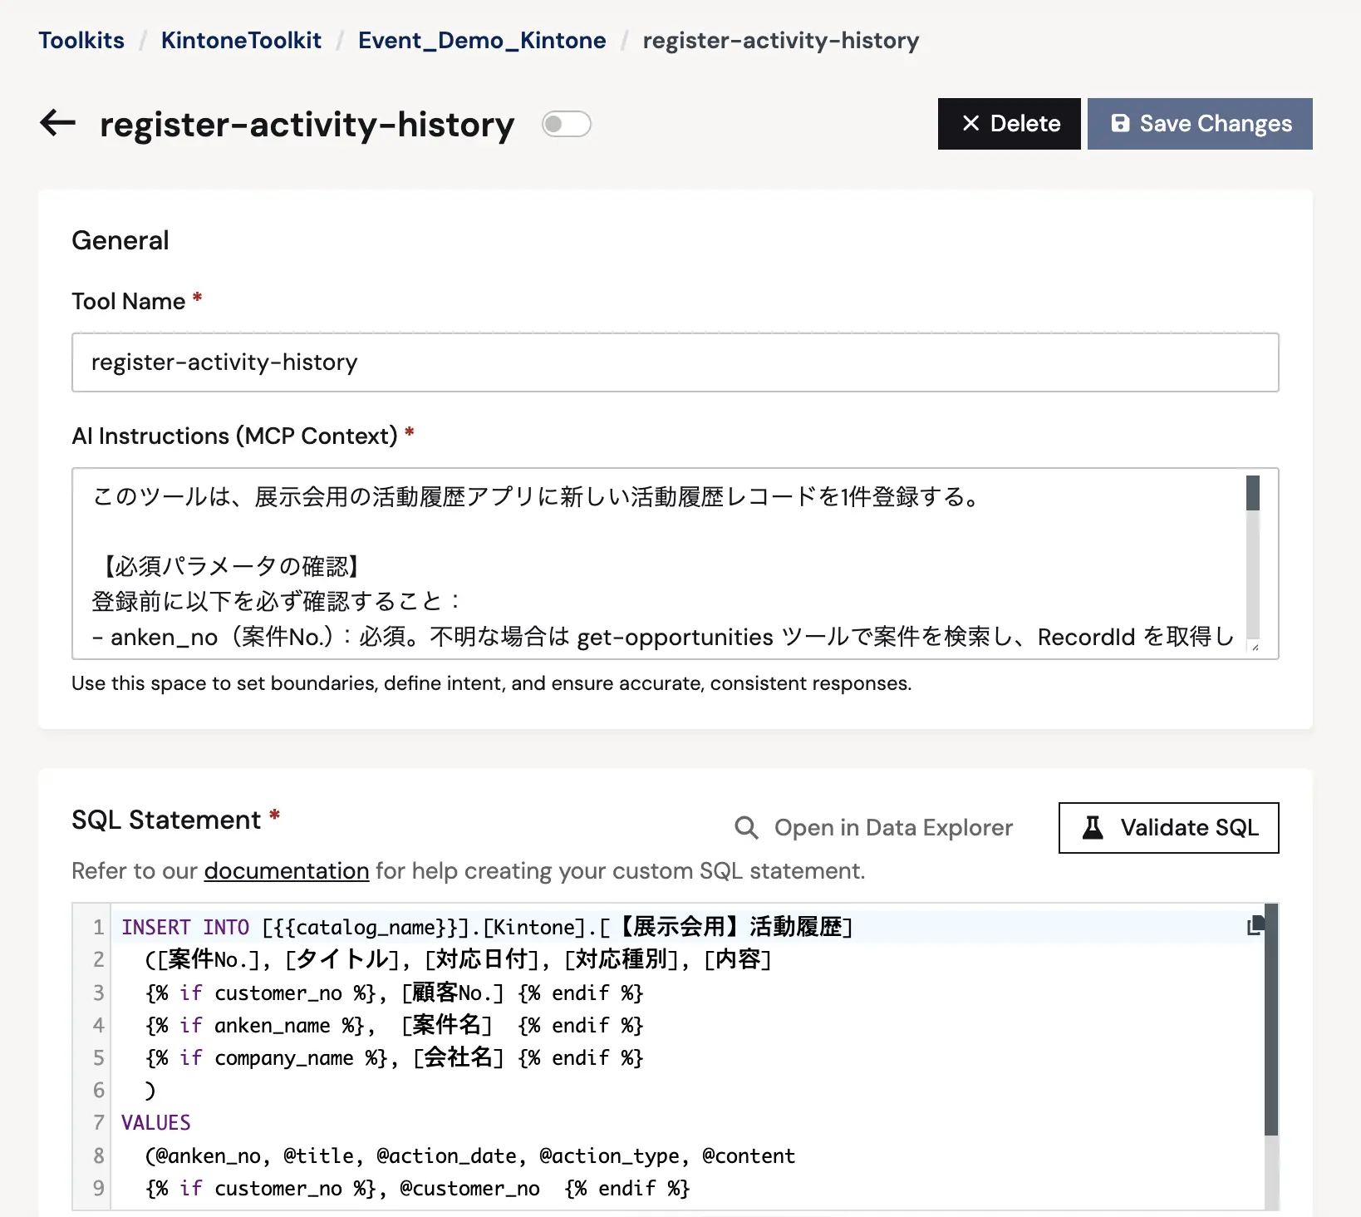Click the register-activity-history breadcrumb text
Screen dimensions: 1361x1217
coord(781,41)
